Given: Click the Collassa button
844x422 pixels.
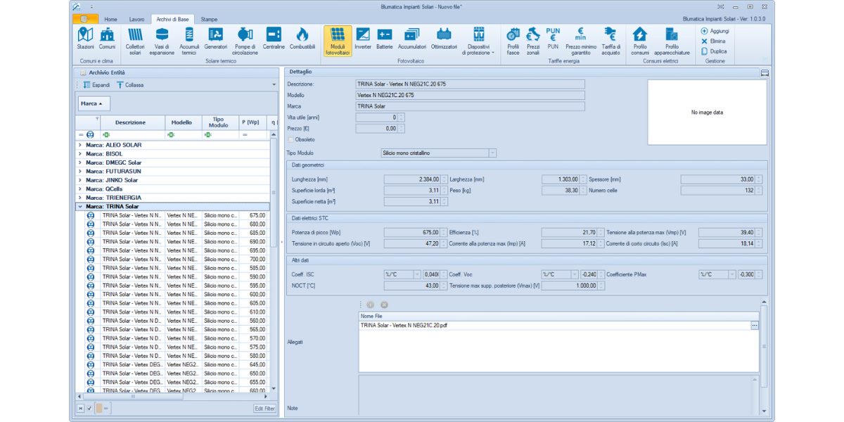Looking at the screenshot, I should 130,85.
